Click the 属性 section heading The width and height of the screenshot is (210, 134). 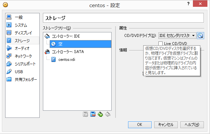coord(123,28)
